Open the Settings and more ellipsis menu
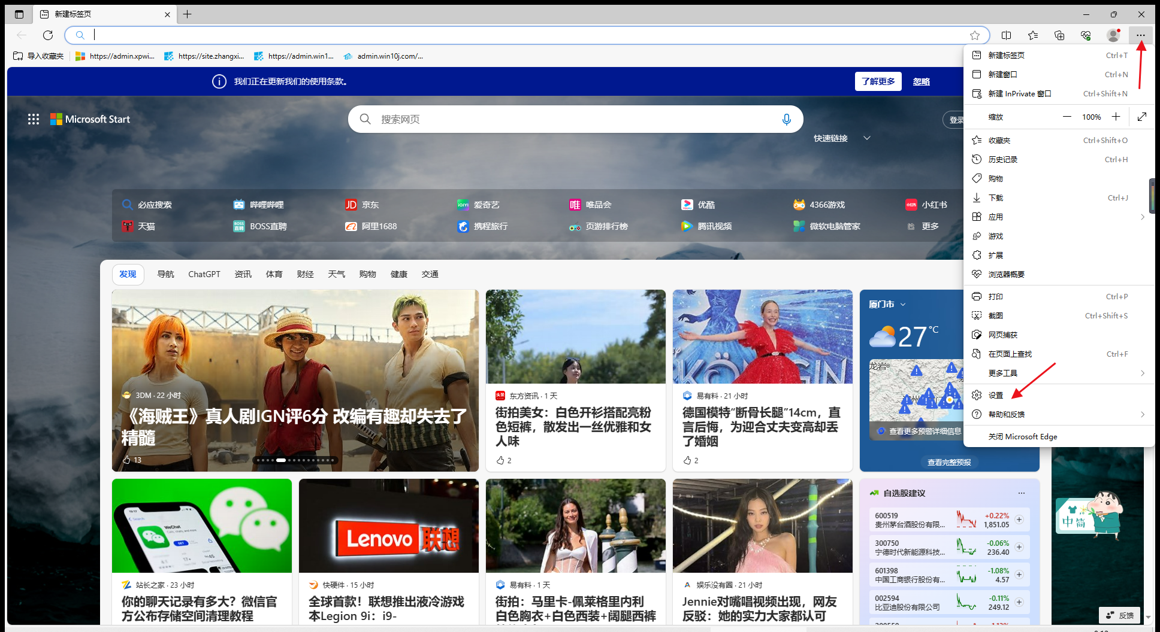 (x=1140, y=35)
